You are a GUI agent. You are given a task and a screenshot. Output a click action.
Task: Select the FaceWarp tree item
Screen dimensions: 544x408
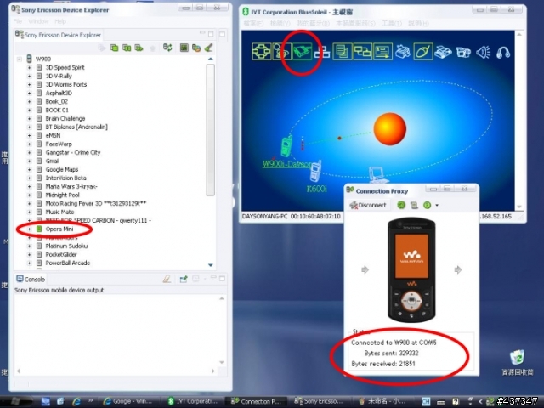coord(59,144)
